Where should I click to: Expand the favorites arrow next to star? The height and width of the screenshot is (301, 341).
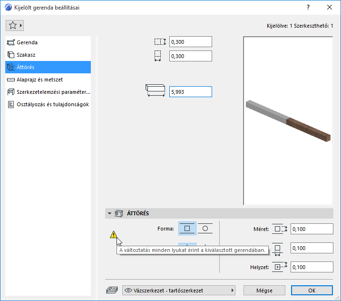tap(21, 26)
